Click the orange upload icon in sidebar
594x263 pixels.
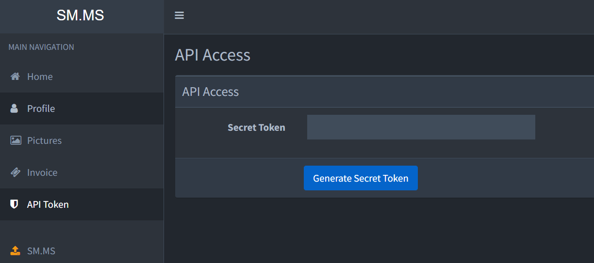(15, 250)
